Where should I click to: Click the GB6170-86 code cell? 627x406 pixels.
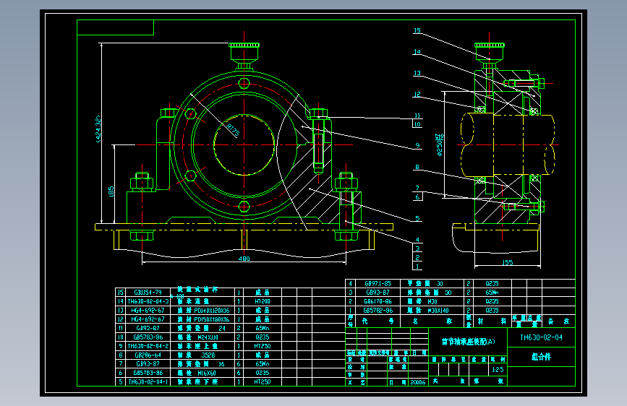click(378, 301)
